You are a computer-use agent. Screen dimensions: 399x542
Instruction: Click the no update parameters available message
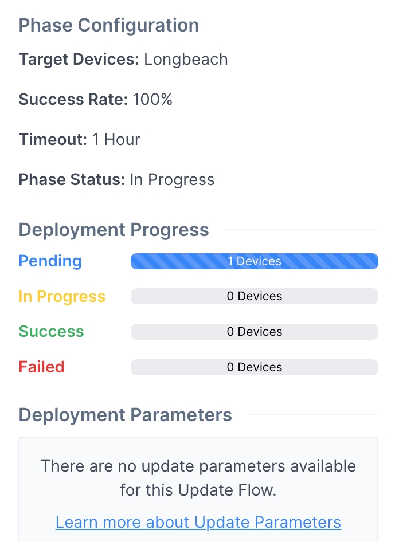[x=198, y=478]
